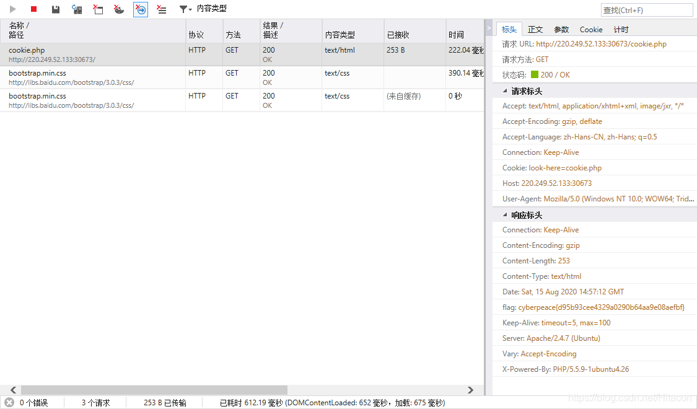Clear session list icon with red X
The image size is (697, 409).
tap(162, 9)
